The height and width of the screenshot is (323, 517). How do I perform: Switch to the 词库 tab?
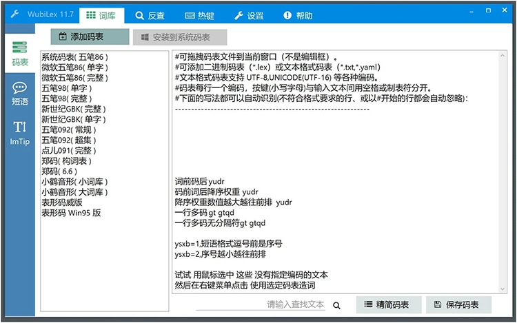click(x=101, y=15)
